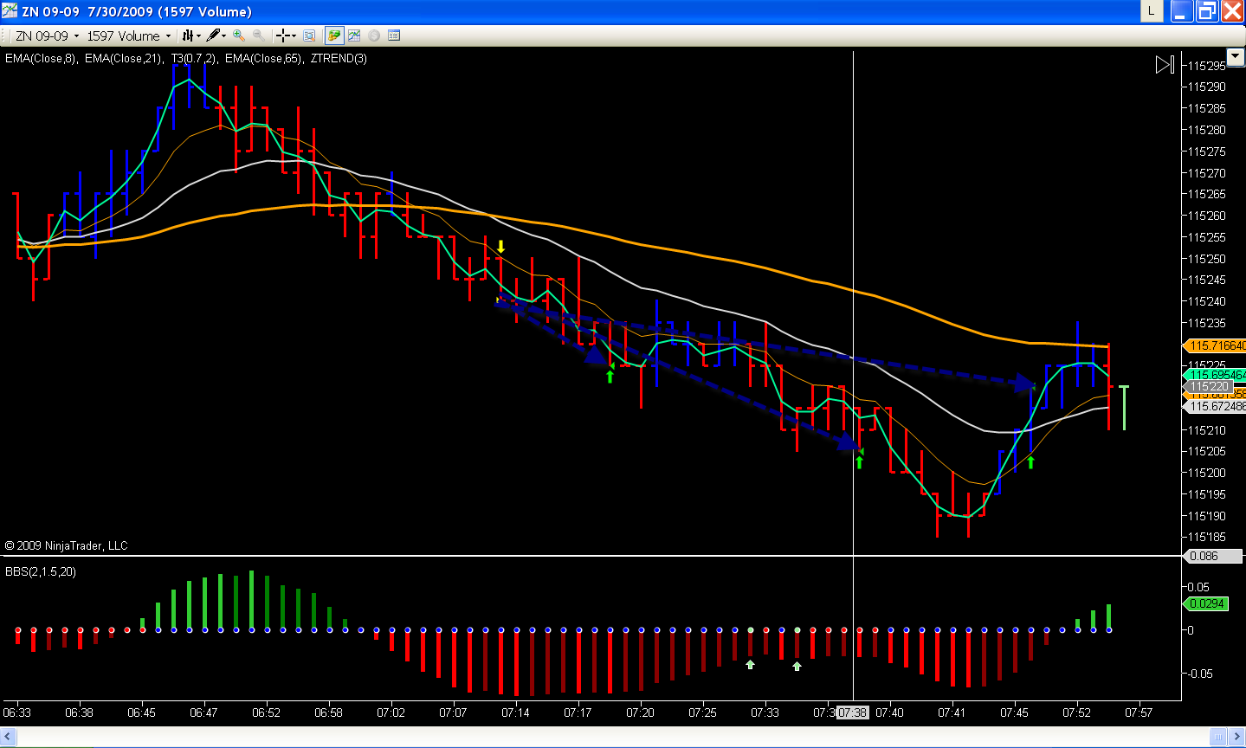Click the zoom in magnifier icon
Screen dimensions: 1246x748
click(239, 35)
